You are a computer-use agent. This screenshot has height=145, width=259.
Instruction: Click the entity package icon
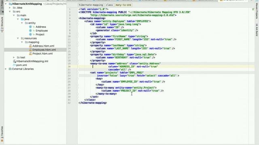coord(26,23)
